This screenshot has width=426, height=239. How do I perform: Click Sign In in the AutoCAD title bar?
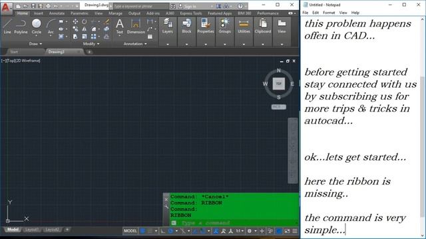(x=190, y=6)
